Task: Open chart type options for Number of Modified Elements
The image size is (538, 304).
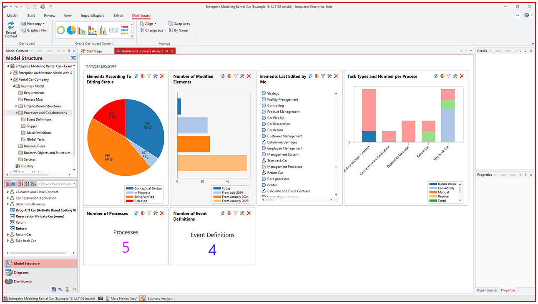Action: (229, 76)
